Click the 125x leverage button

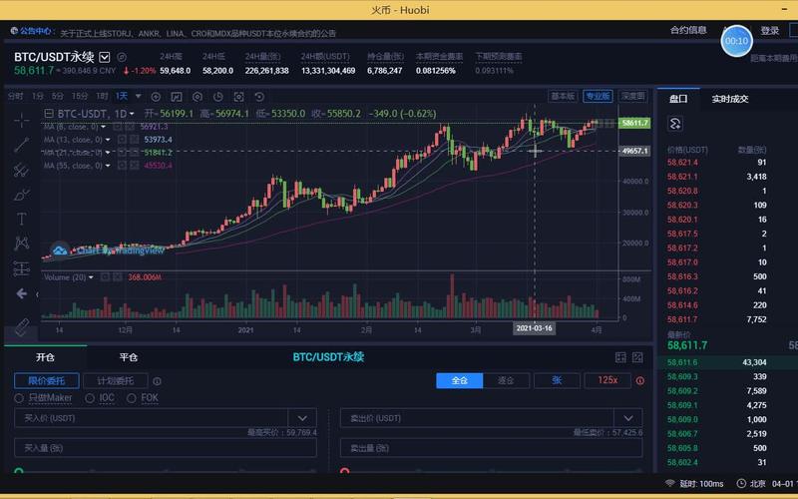[x=607, y=380]
